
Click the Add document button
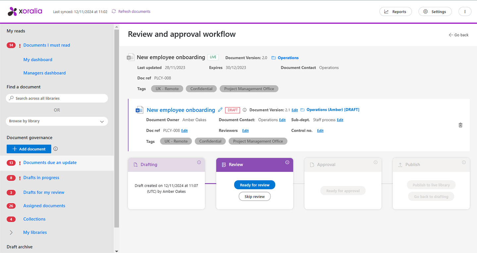click(x=29, y=149)
